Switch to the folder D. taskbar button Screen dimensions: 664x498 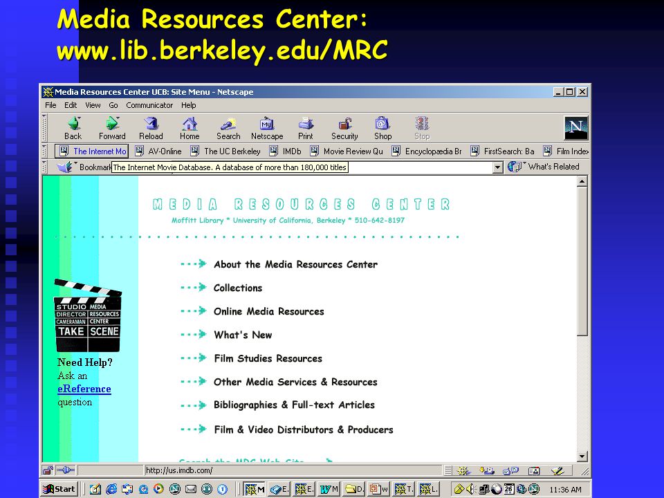tap(354, 490)
